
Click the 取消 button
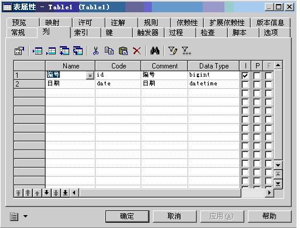click(175, 216)
